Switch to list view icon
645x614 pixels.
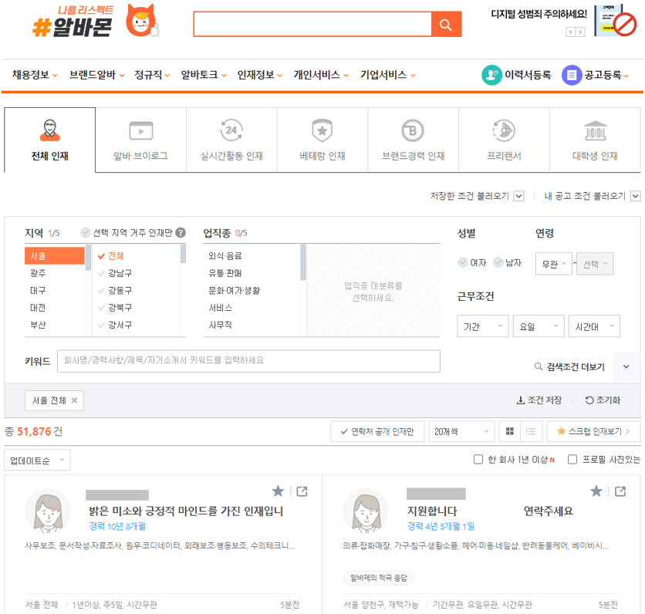pos(531,431)
